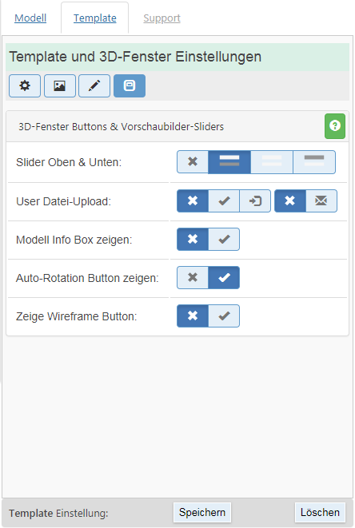Enable Zeige Wireframe Button checkmark
This screenshot has height=528, width=355.
(224, 316)
